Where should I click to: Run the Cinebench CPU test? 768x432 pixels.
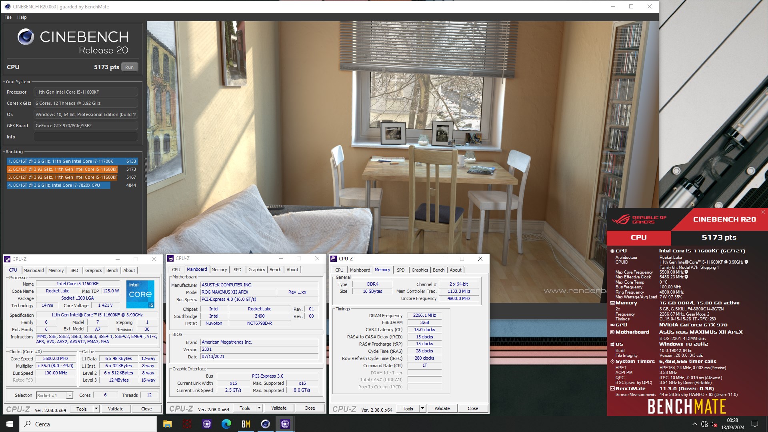click(x=129, y=67)
